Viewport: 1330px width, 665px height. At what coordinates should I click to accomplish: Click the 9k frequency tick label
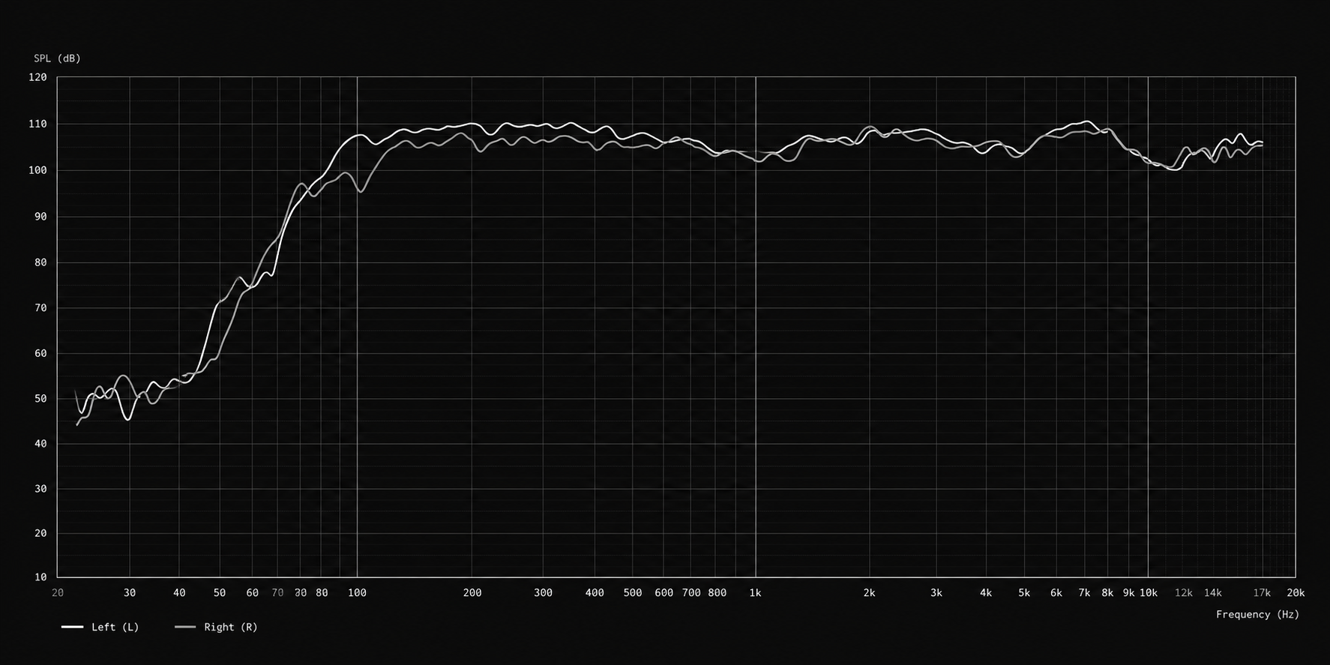1128,593
